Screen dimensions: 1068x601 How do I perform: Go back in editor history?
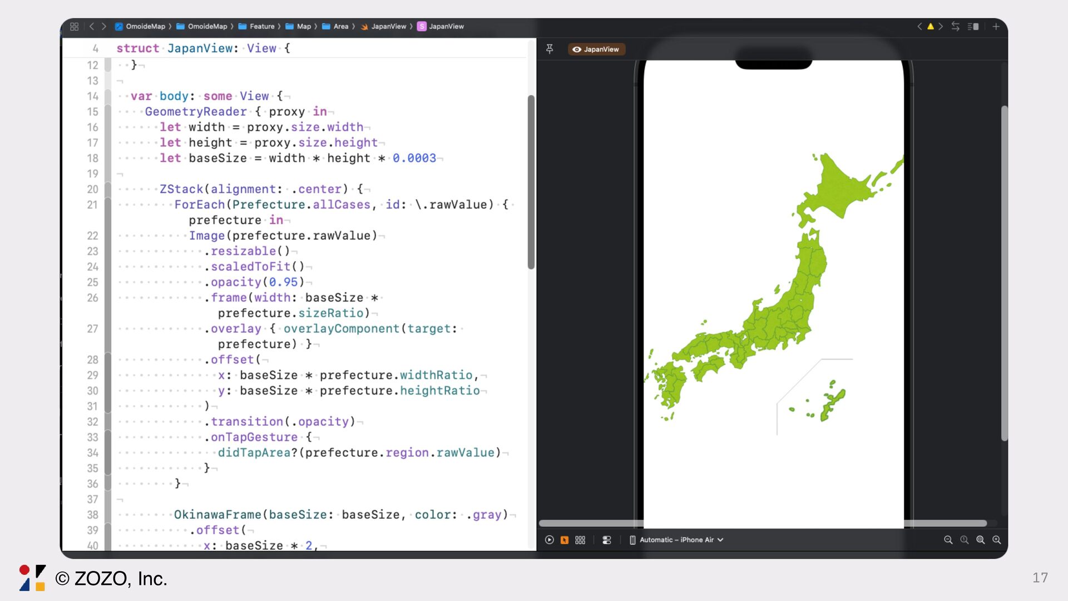[x=92, y=26]
